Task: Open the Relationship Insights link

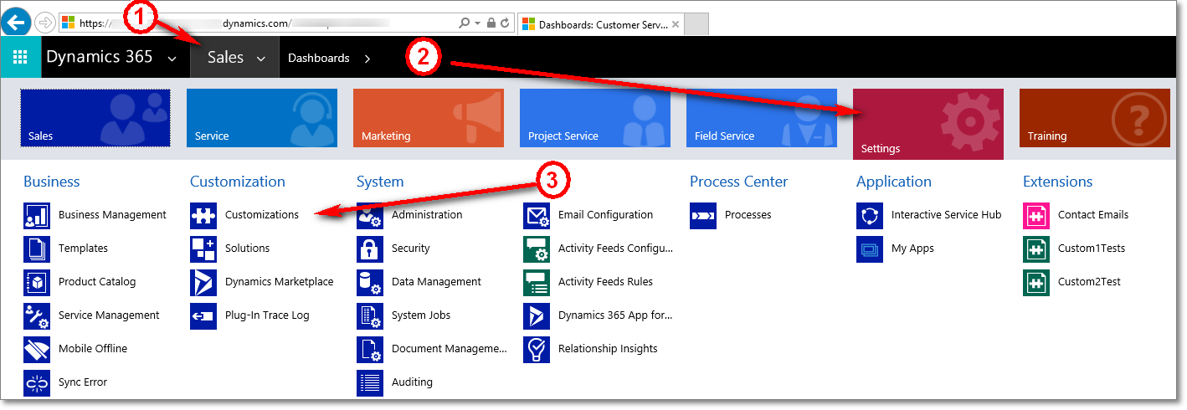Action: tap(609, 349)
